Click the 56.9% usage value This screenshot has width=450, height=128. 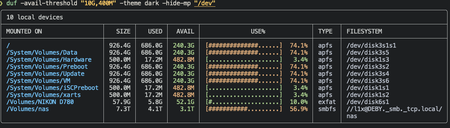(x=299, y=109)
